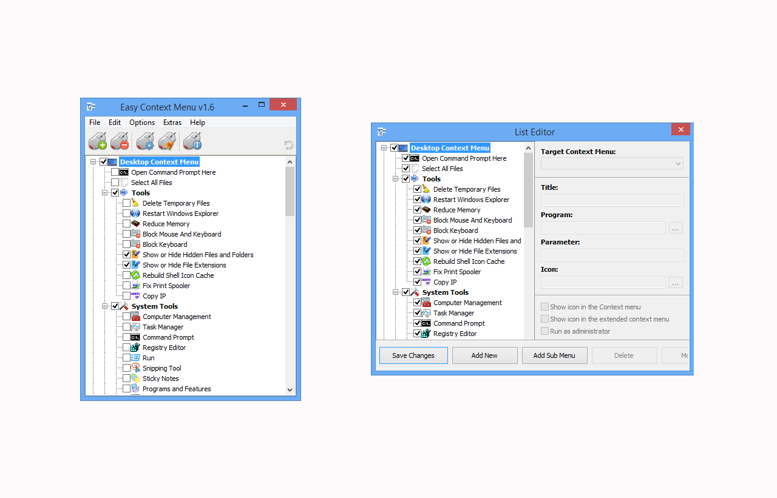Open the Edit menu
This screenshot has height=498, width=777.
coord(115,123)
